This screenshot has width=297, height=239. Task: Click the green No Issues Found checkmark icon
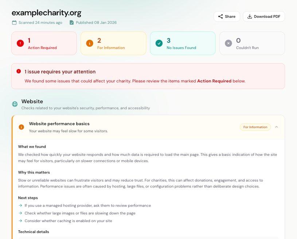click(x=159, y=43)
